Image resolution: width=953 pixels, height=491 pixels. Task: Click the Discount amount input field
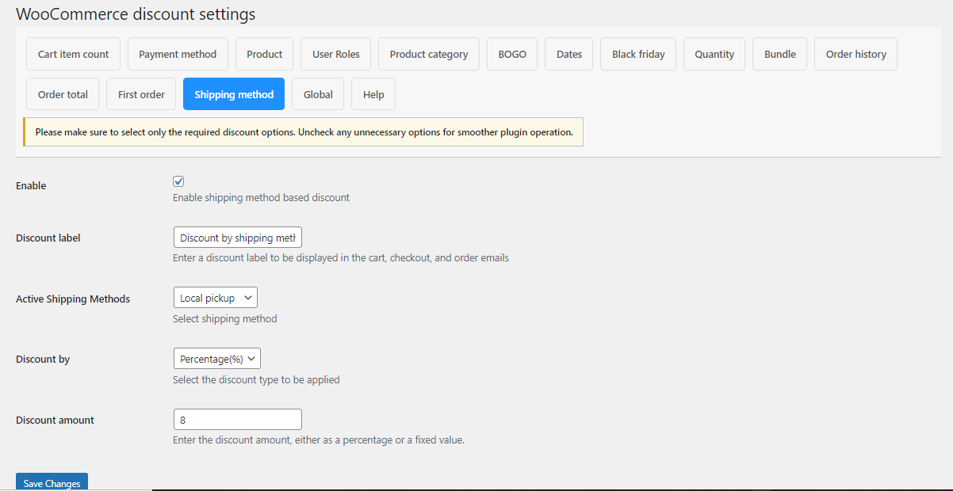tap(237, 419)
